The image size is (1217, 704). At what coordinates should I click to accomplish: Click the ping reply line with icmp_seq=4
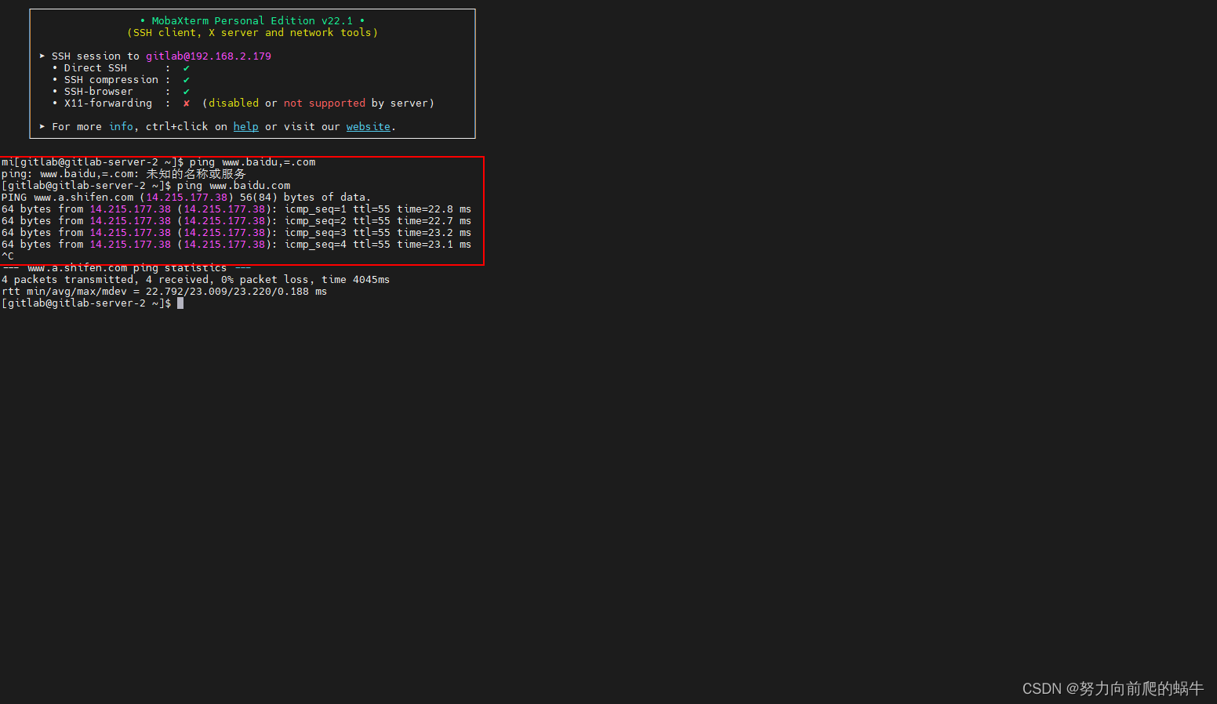coord(236,245)
